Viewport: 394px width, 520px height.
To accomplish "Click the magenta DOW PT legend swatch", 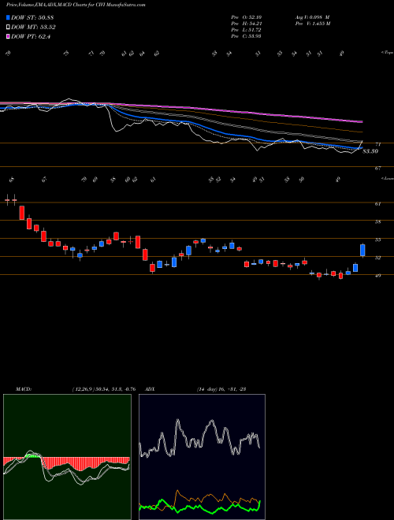I will click(8, 37).
